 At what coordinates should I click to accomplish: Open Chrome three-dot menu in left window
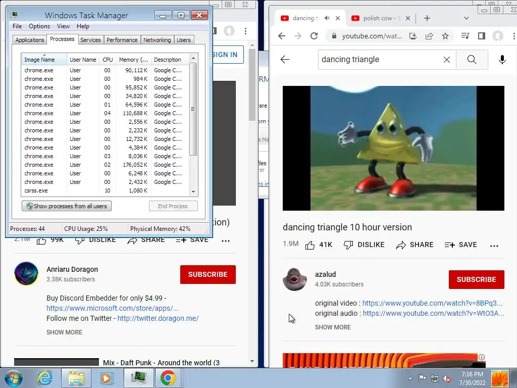245,31
